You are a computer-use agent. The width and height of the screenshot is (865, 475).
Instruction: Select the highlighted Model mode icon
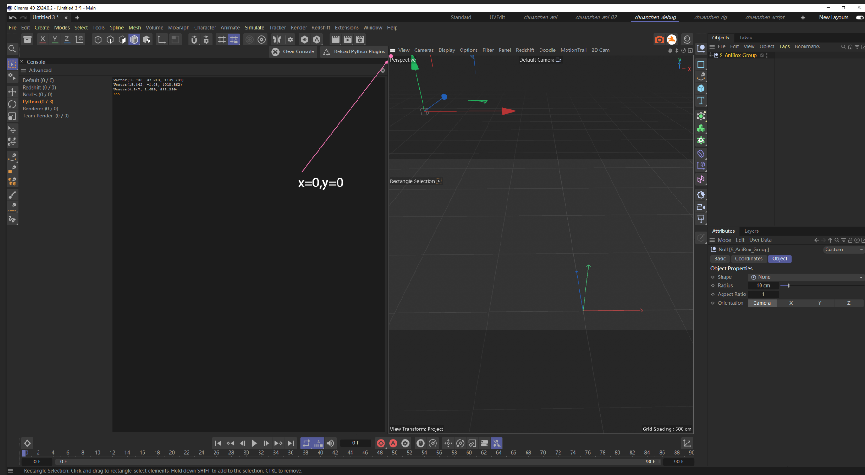(x=134, y=39)
